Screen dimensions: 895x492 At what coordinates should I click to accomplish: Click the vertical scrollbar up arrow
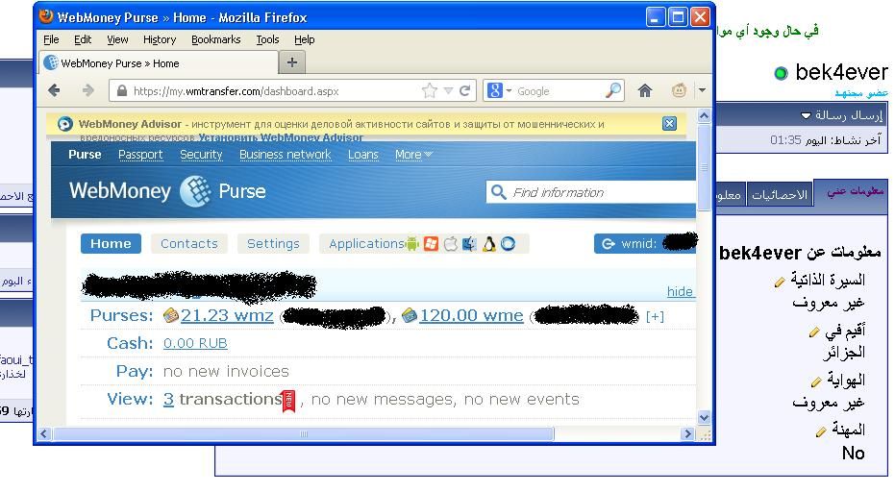pyautogui.click(x=704, y=116)
